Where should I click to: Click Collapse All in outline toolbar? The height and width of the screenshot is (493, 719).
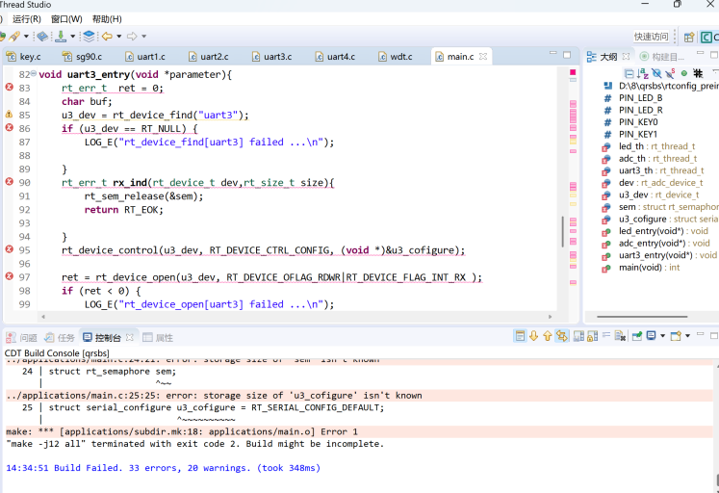tap(629, 73)
